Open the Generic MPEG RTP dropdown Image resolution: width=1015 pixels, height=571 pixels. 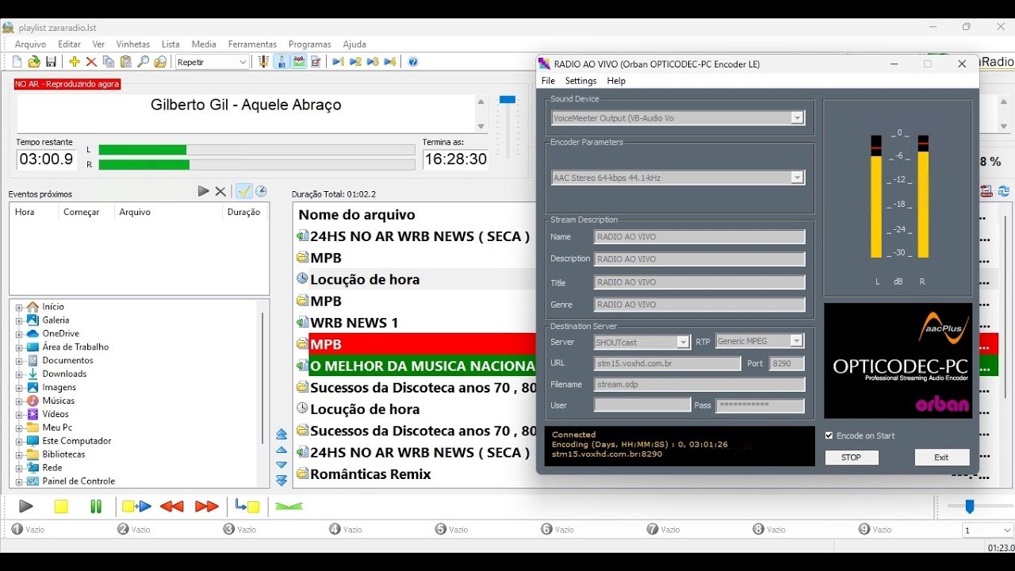797,341
